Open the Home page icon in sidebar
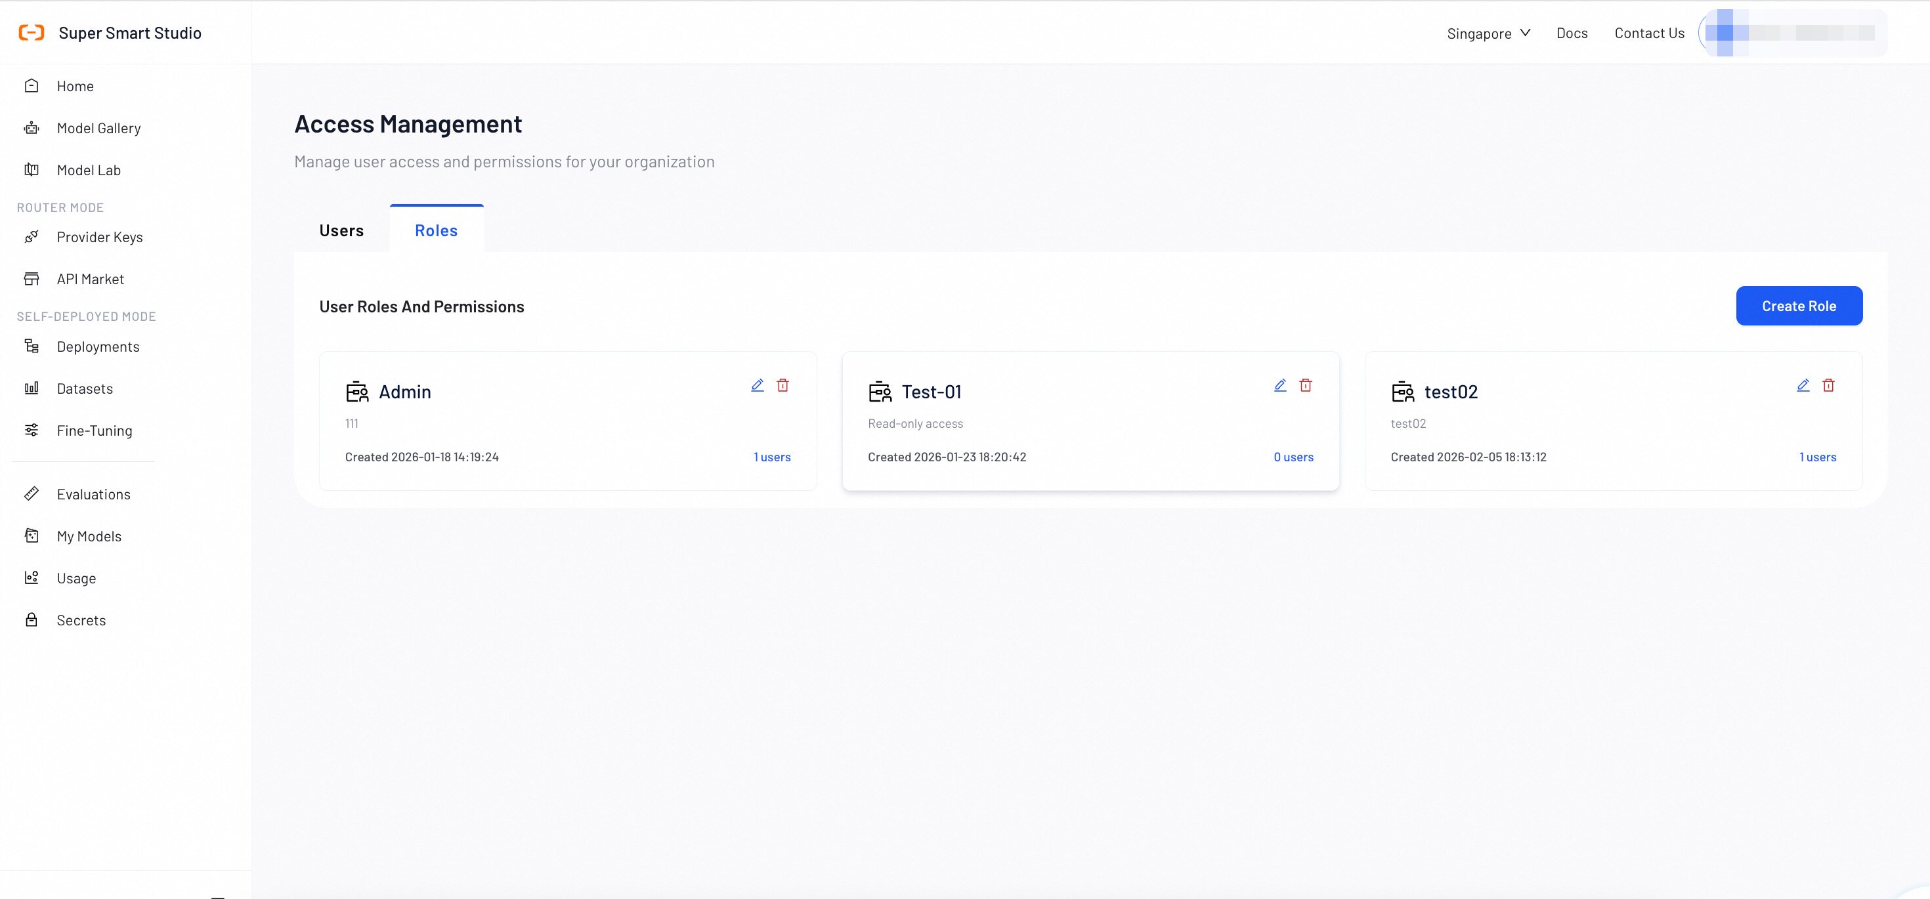Viewport: 1930px width, 899px height. point(32,85)
